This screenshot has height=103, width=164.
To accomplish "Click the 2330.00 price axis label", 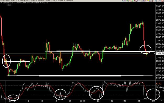I will [x=160, y=47].
